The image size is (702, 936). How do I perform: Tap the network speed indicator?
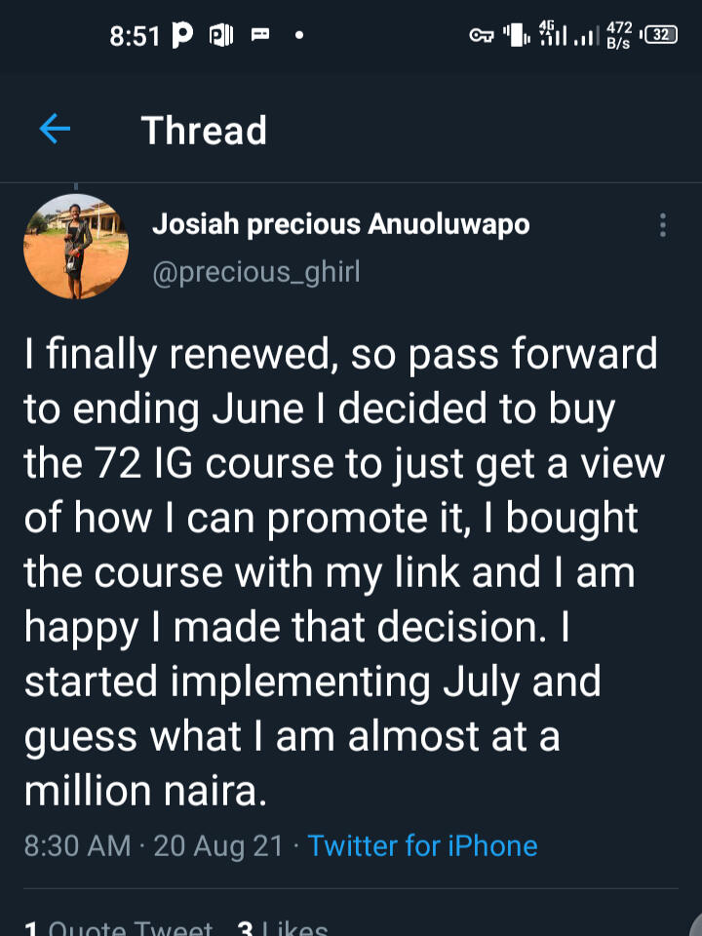[x=618, y=37]
